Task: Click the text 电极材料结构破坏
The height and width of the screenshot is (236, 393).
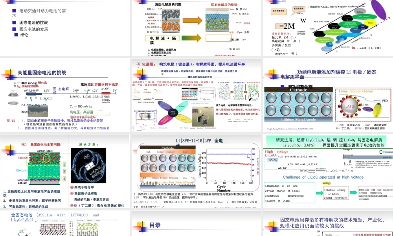Action: (83, 117)
